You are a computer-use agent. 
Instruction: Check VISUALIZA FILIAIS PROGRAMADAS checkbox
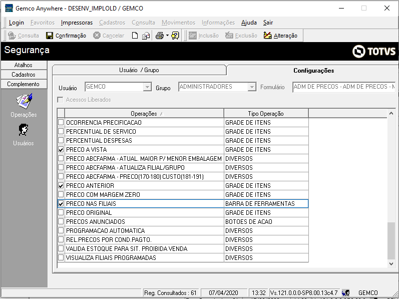click(61, 257)
